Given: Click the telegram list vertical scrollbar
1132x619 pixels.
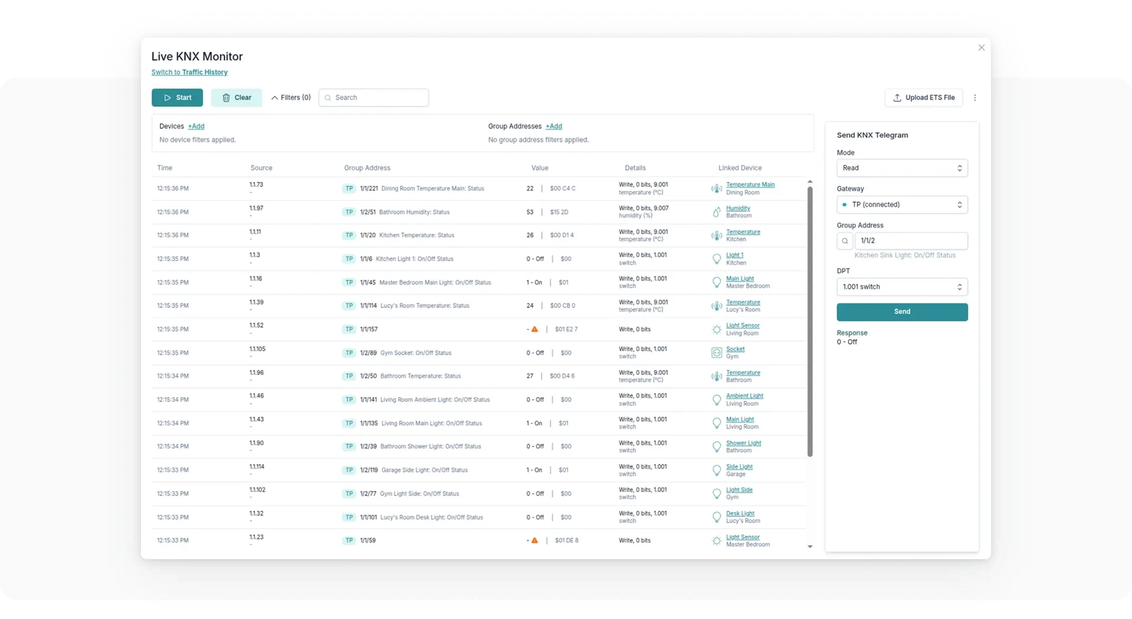Looking at the screenshot, I should point(810,322).
